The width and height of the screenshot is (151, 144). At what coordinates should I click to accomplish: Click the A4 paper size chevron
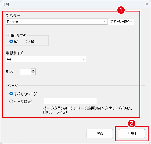pyautogui.click(x=84, y=59)
